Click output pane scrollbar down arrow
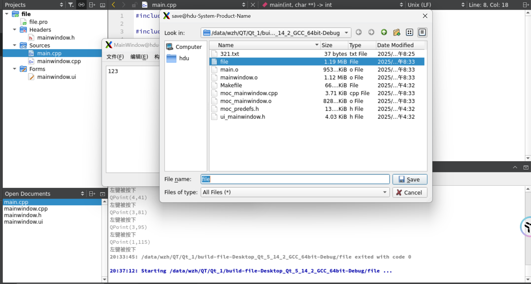The image size is (531, 284). click(528, 279)
